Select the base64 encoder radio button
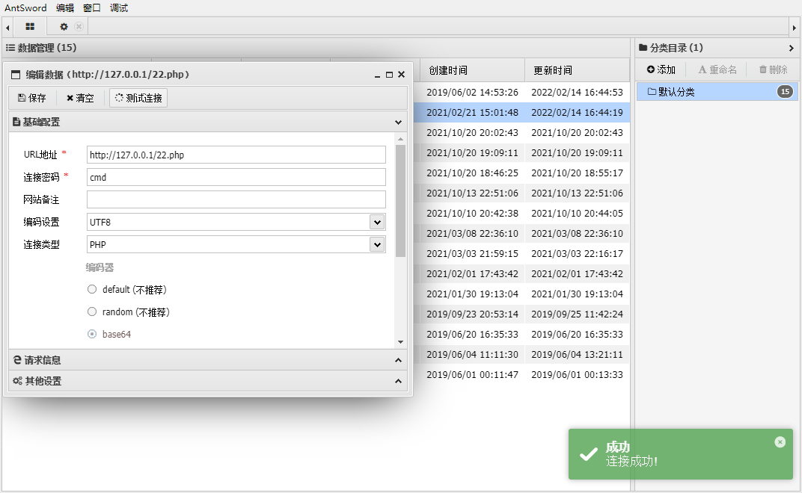This screenshot has width=802, height=493. 92,334
